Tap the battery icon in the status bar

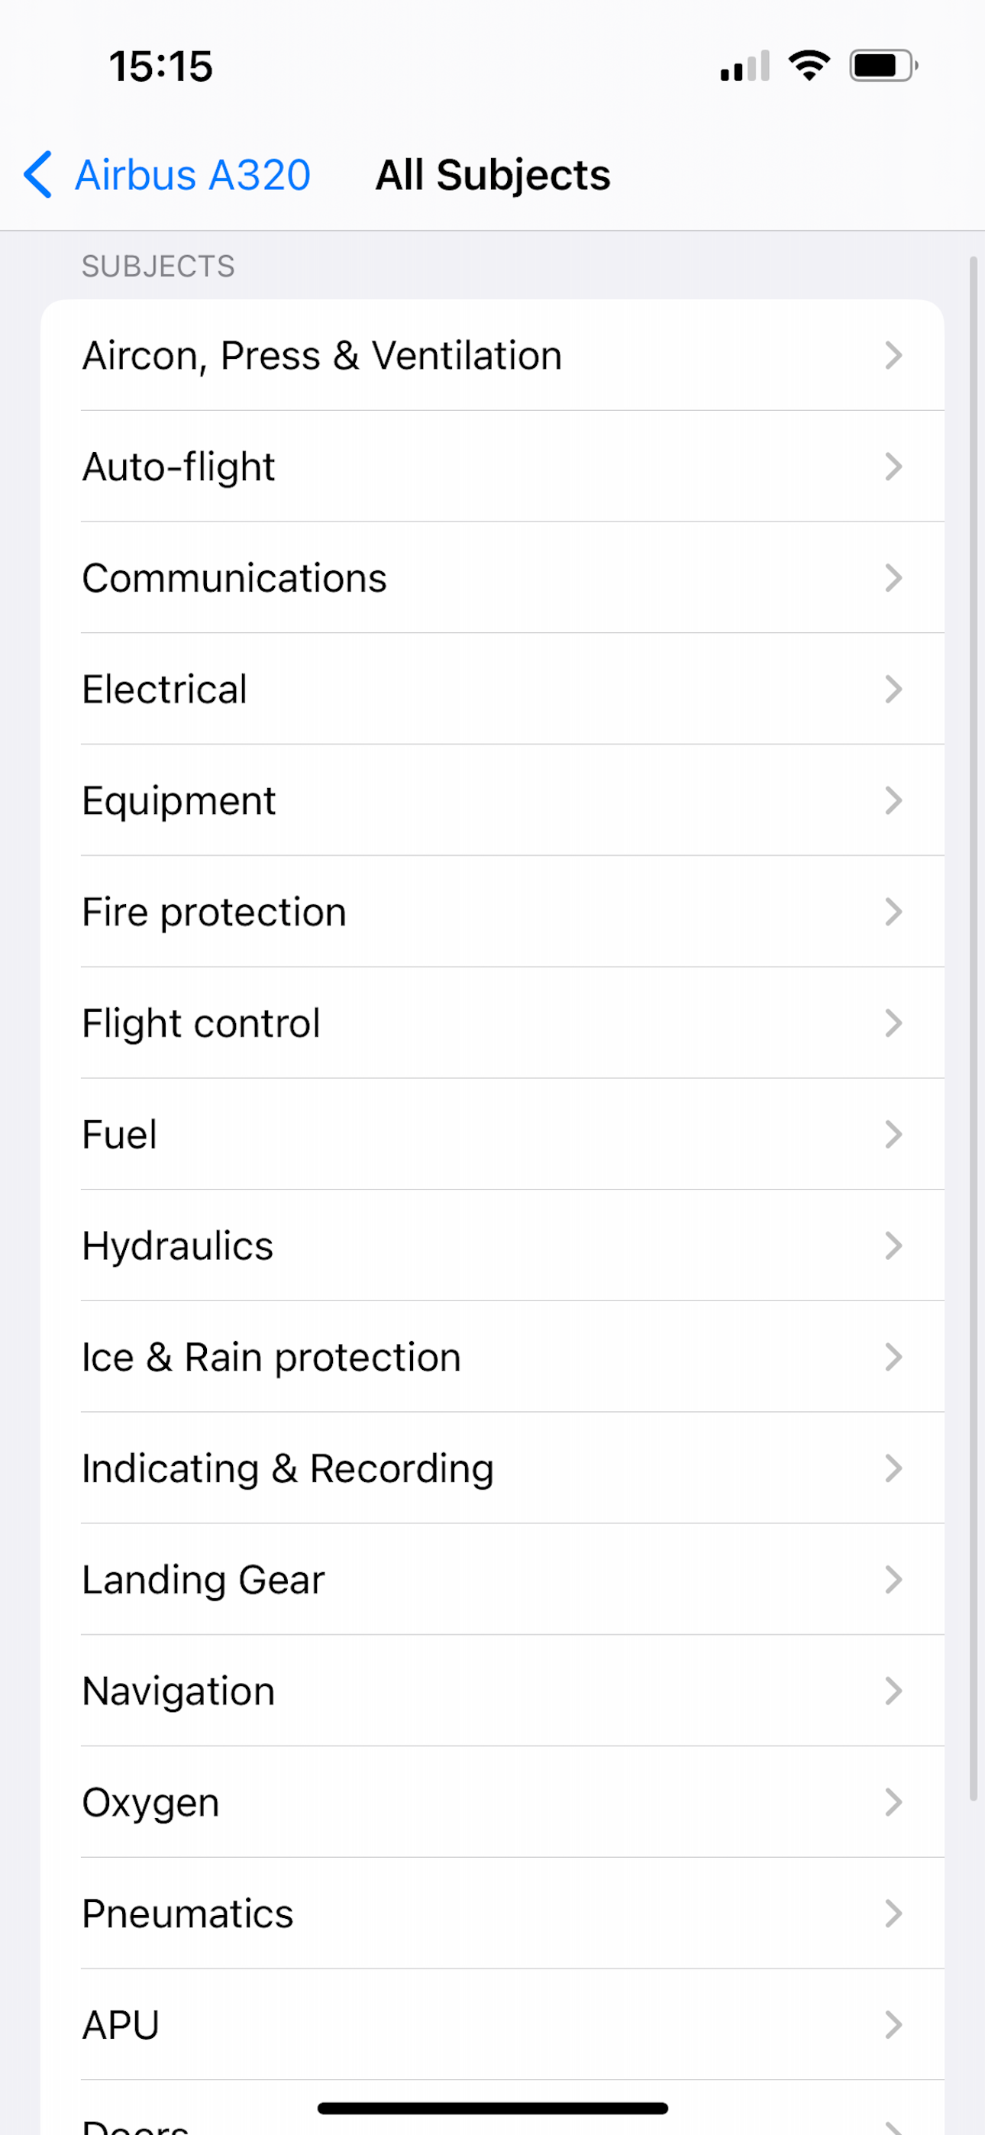[x=884, y=66]
